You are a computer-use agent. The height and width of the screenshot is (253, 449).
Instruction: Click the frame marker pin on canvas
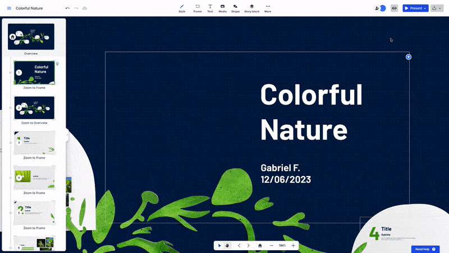[x=409, y=57]
